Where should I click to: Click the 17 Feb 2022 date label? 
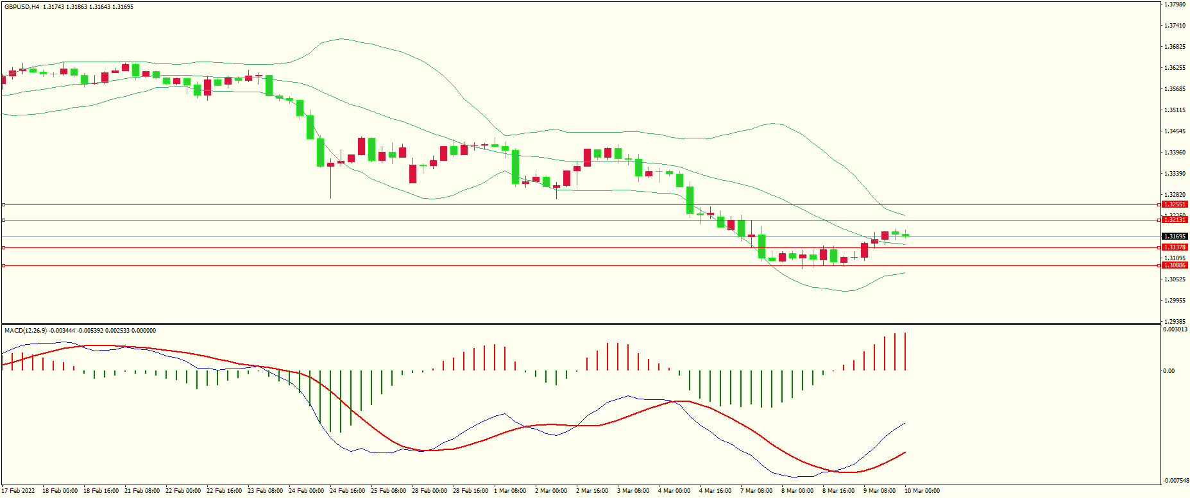(x=18, y=491)
